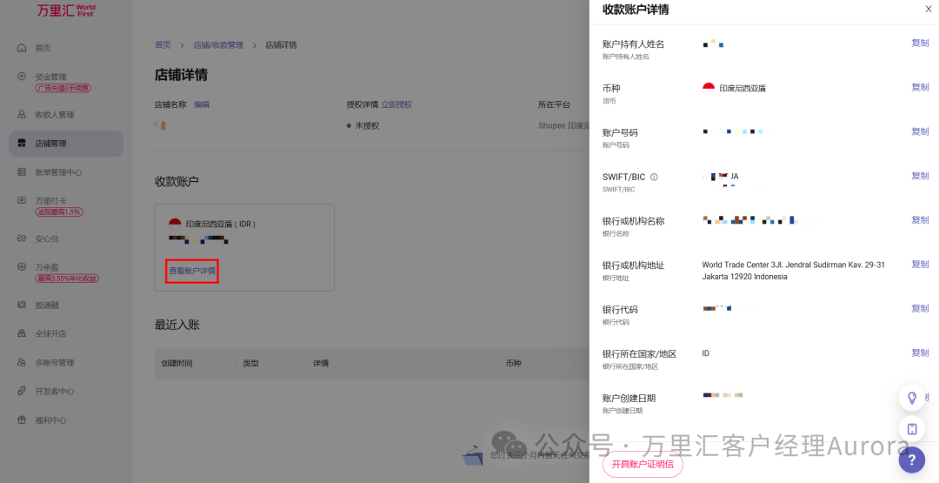
Task: Click the 福利中心 gift icon
Action: (22, 420)
